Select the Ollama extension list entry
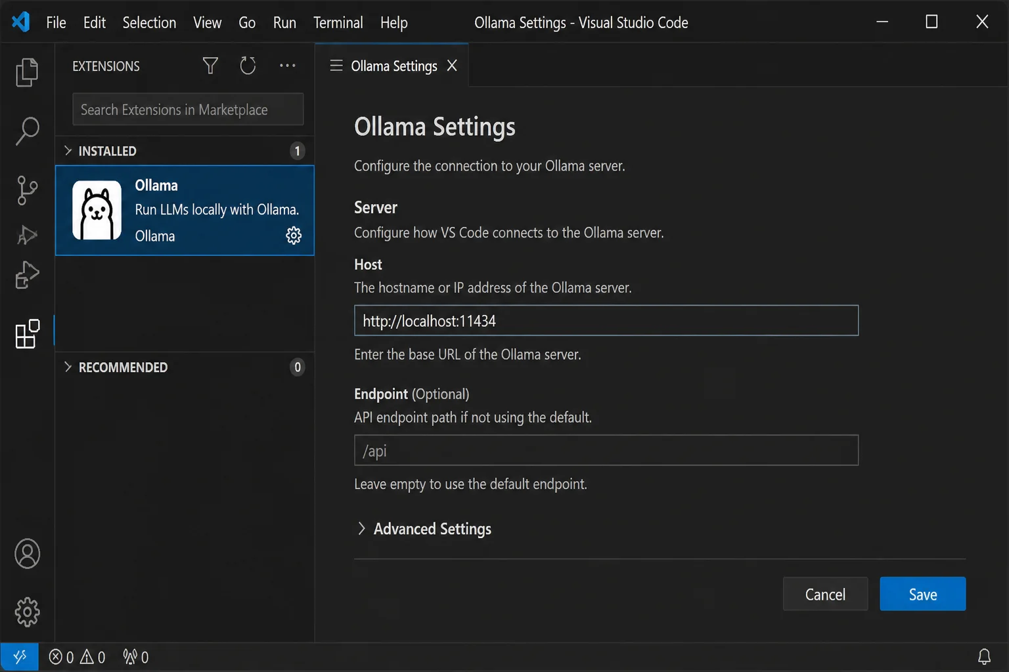This screenshot has height=672, width=1009. 185,210
